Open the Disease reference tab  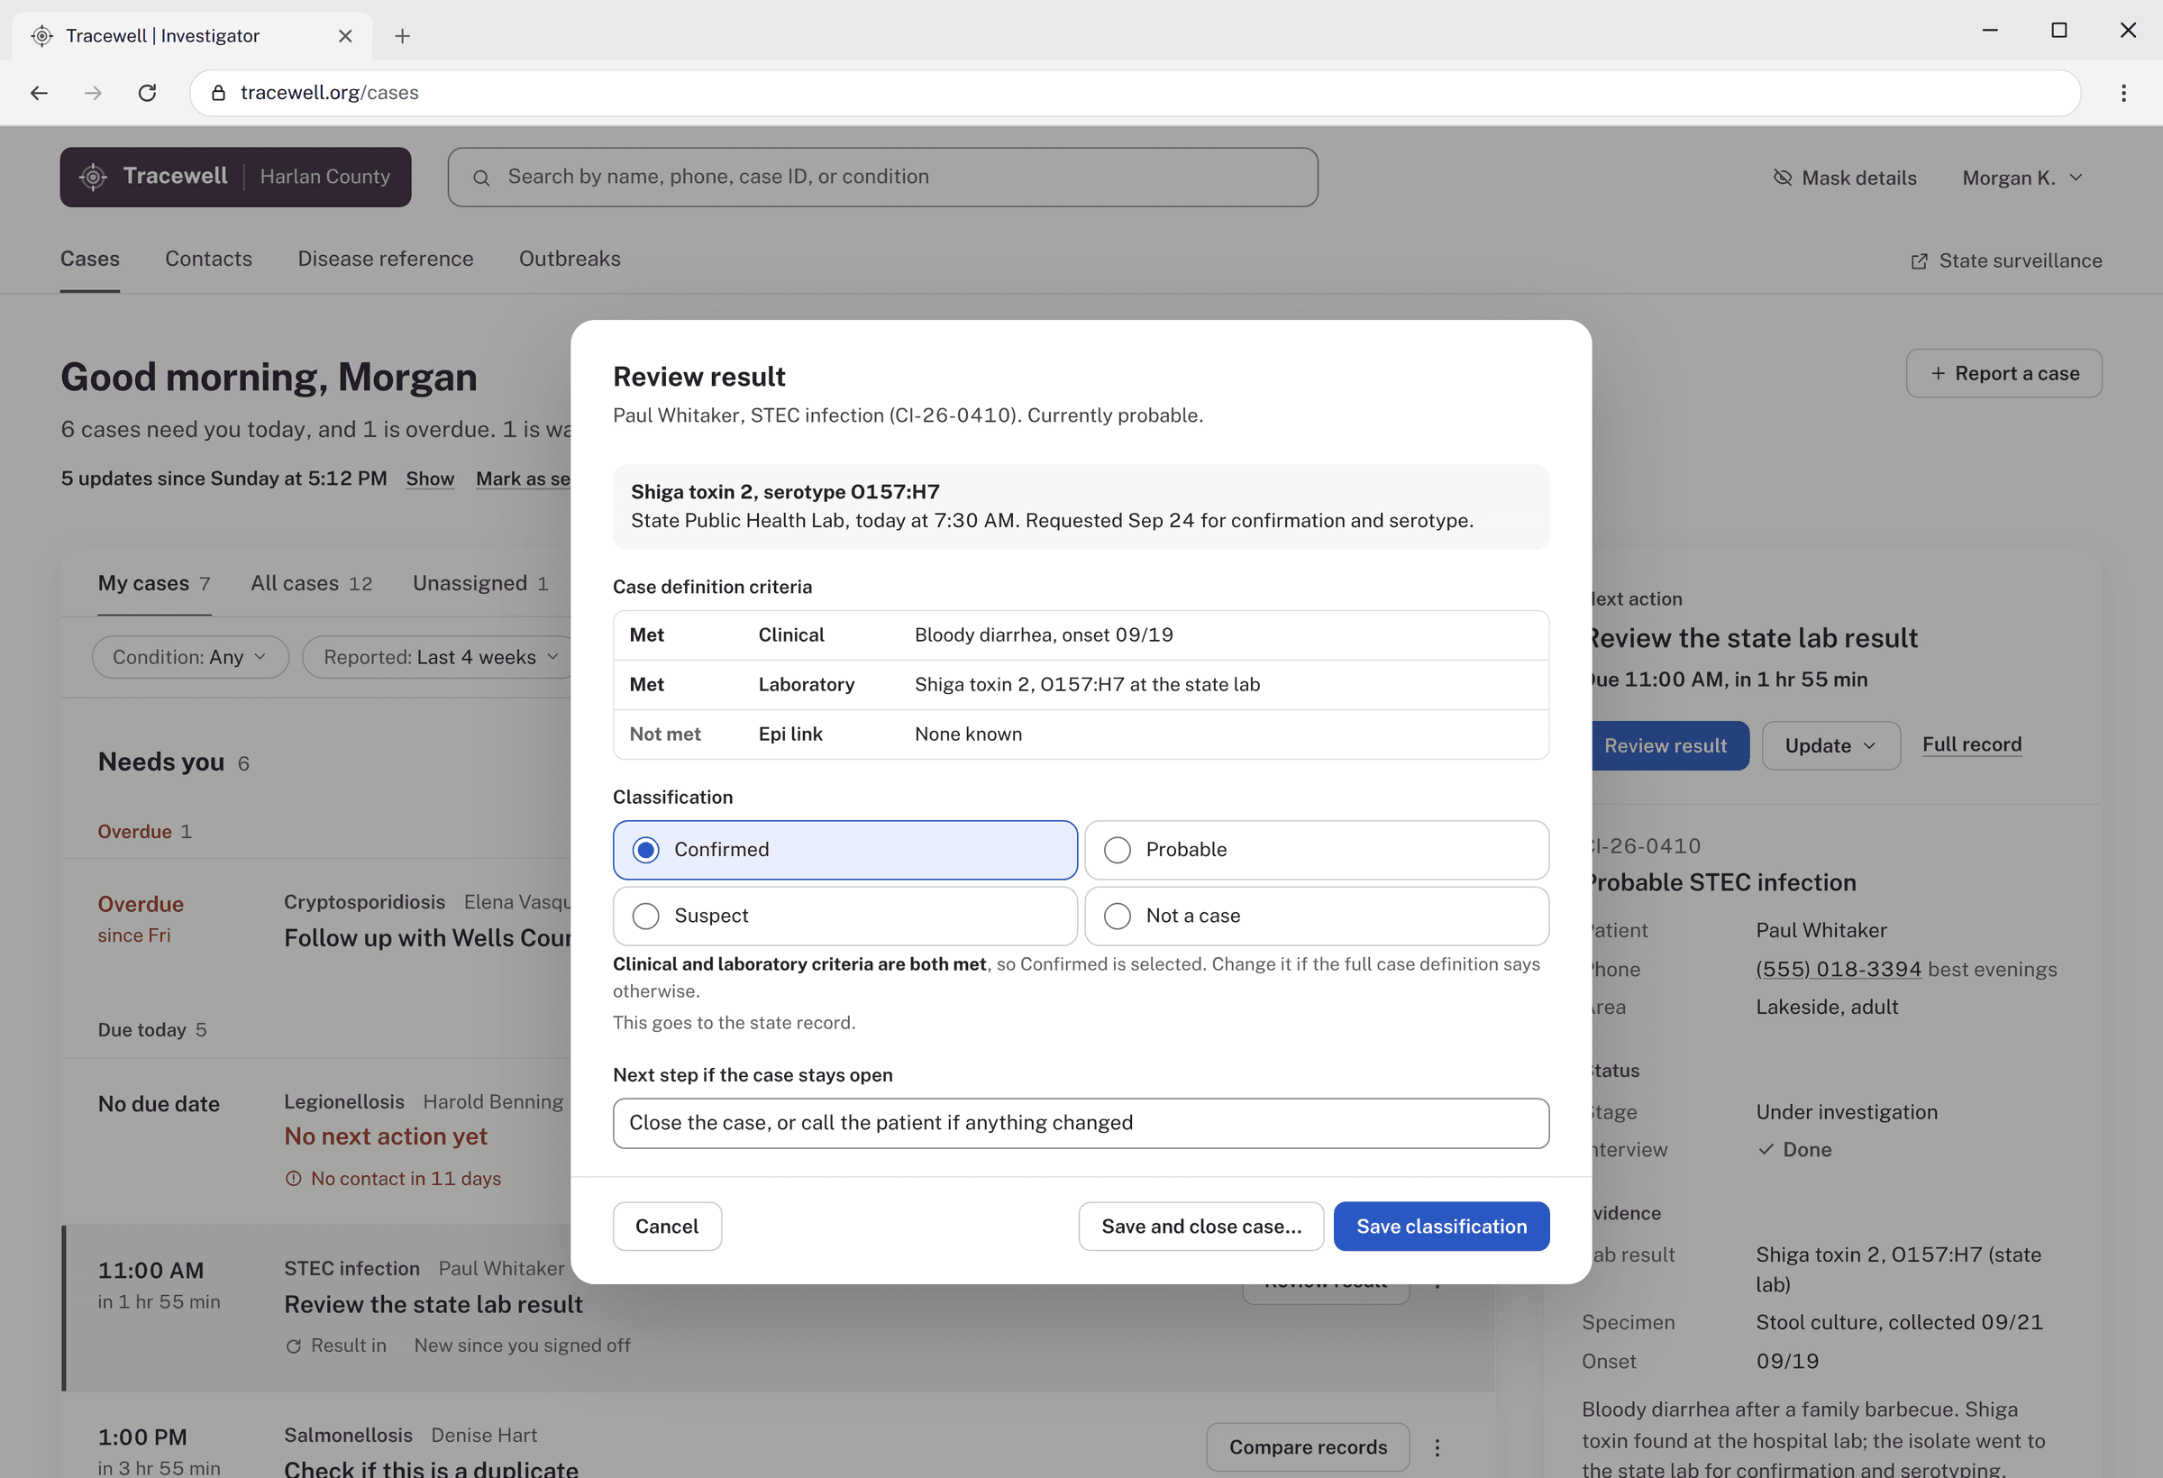coord(386,259)
